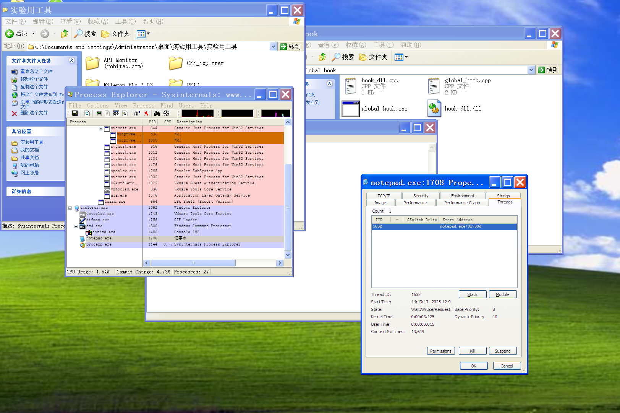Collapse 文件和文件夹任务 panel chevron
This screenshot has width=620, height=413.
coord(71,60)
